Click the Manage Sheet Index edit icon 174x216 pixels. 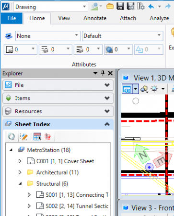24,137
